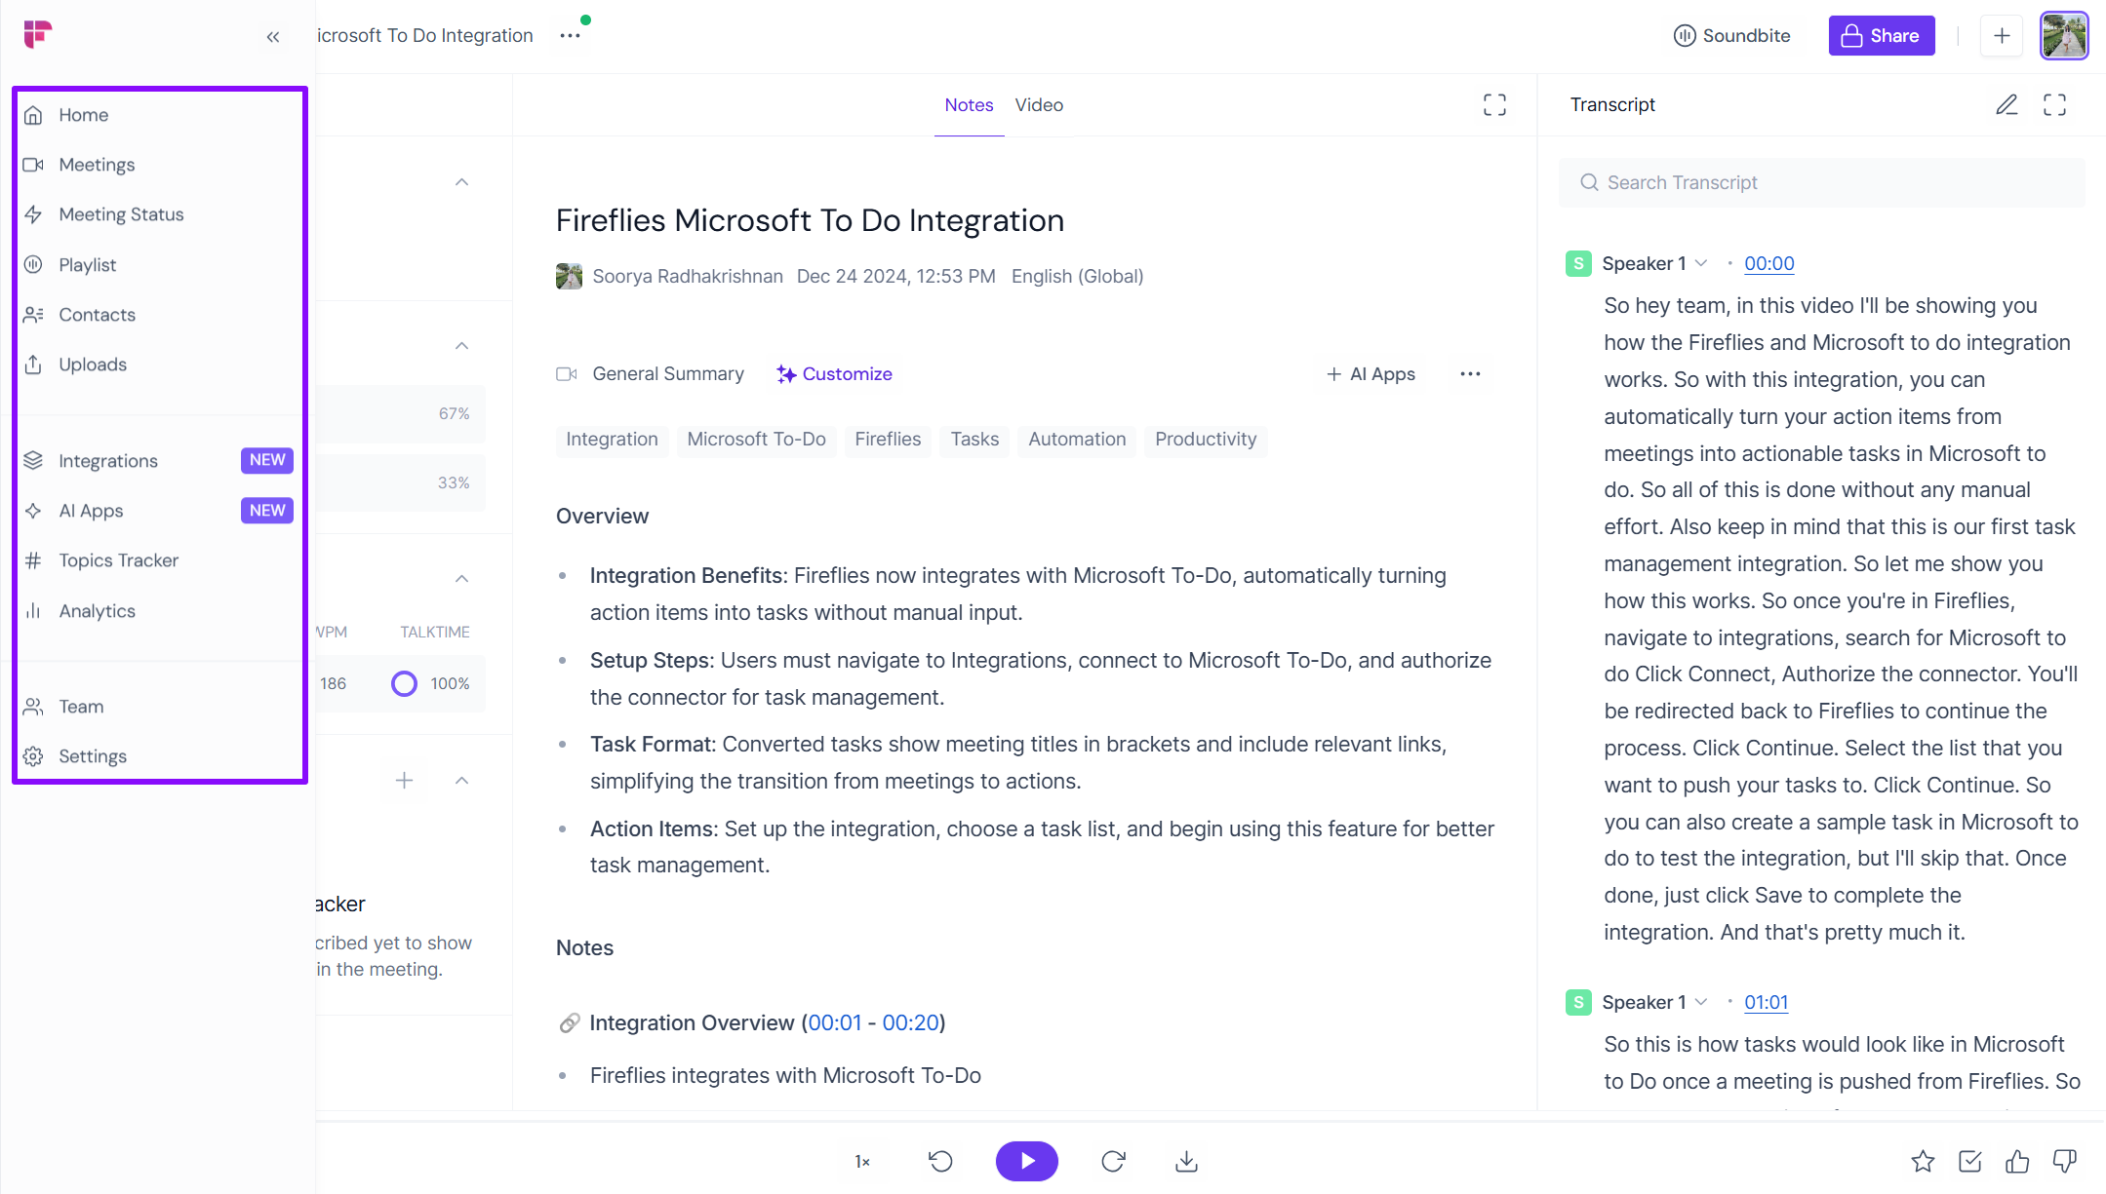Copy link icon beside Integration Overview
This screenshot has width=2106, height=1194.
click(x=569, y=1023)
